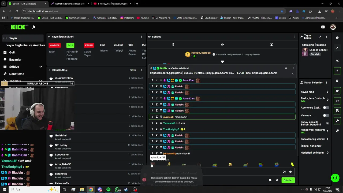Timeout YamanJ4F with hourglass icon
This screenshot has height=193, width=343.
157,123
